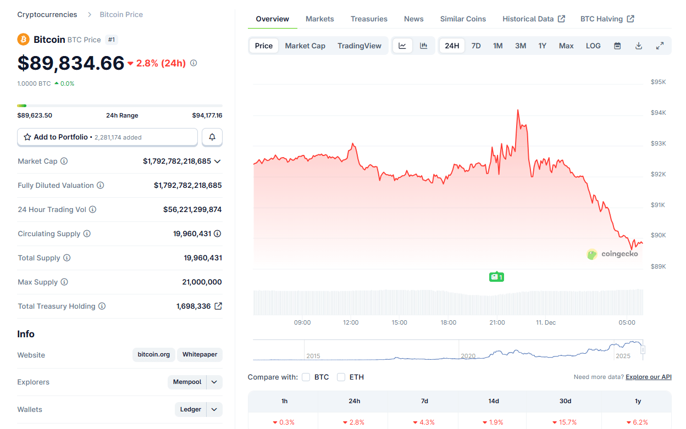The width and height of the screenshot is (686, 429).
Task: Toggle LOG scale on chart
Action: (593, 46)
